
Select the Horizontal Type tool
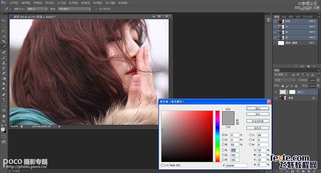(x=4, y=100)
